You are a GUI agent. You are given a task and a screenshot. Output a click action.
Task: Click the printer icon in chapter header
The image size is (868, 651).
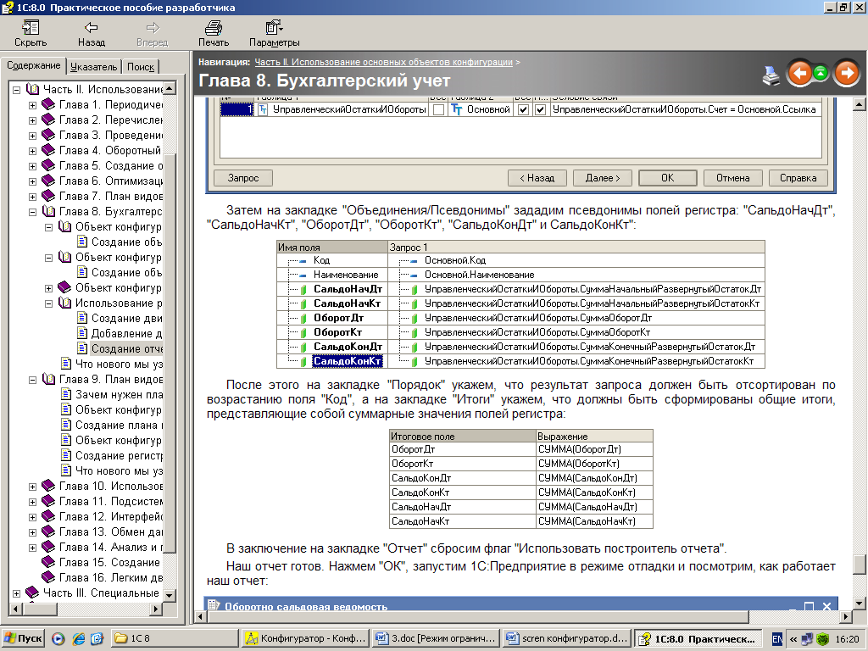click(771, 75)
